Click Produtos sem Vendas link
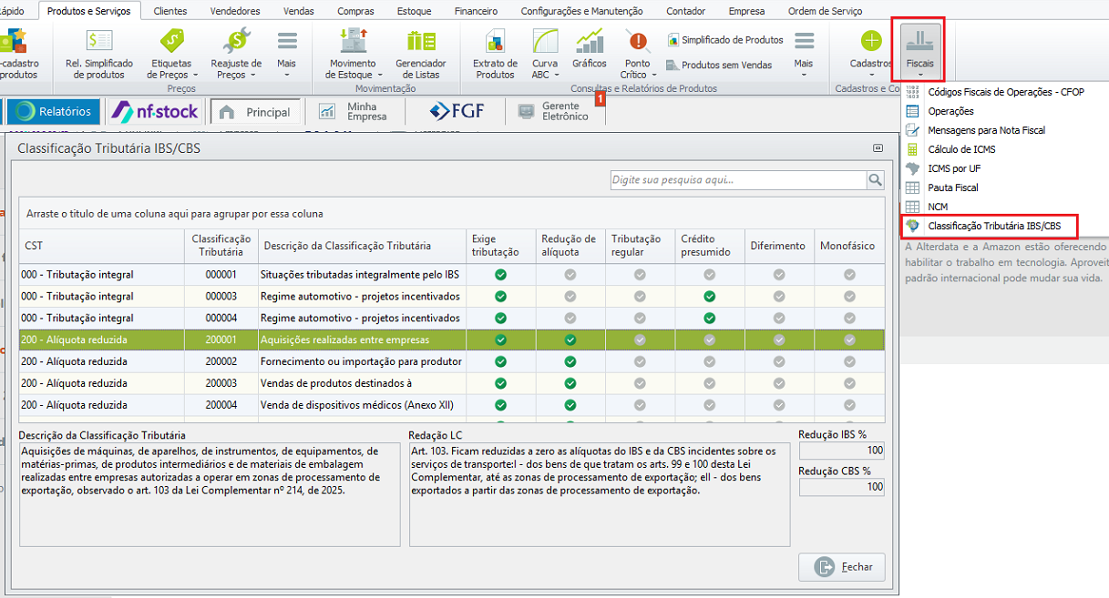Screen dimensions: 1109x598 click(x=725, y=65)
